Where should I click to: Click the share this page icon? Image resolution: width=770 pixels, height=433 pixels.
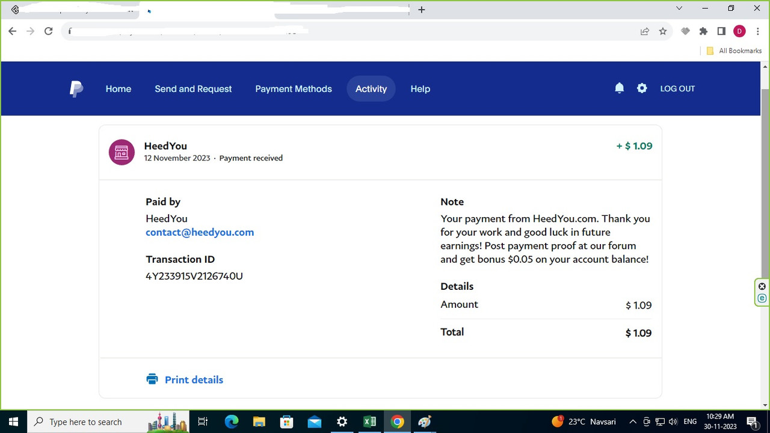645,31
